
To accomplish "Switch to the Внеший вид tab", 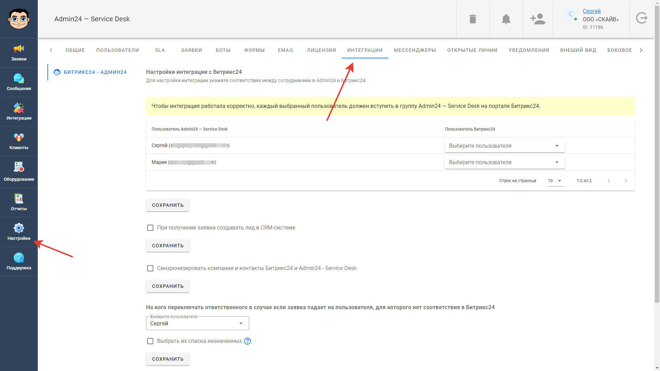I will tap(578, 50).
